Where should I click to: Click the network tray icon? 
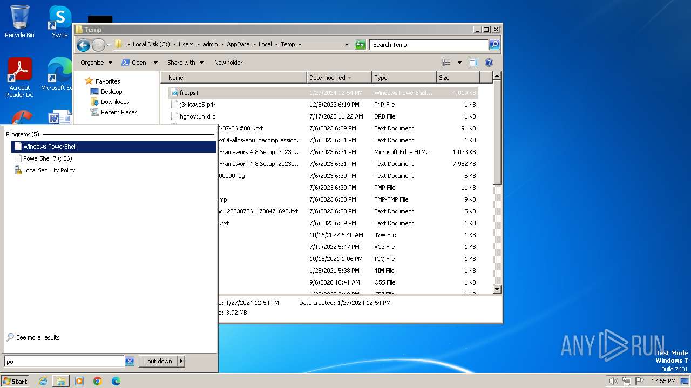coord(627,381)
